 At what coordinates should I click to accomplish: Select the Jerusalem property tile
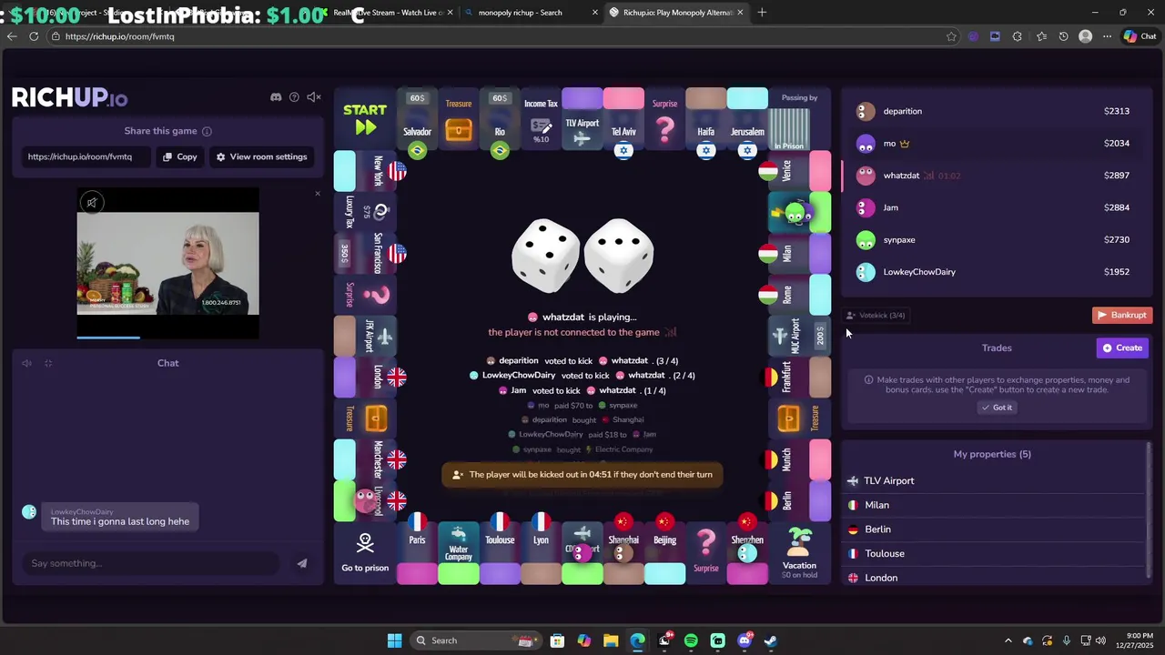(747, 119)
